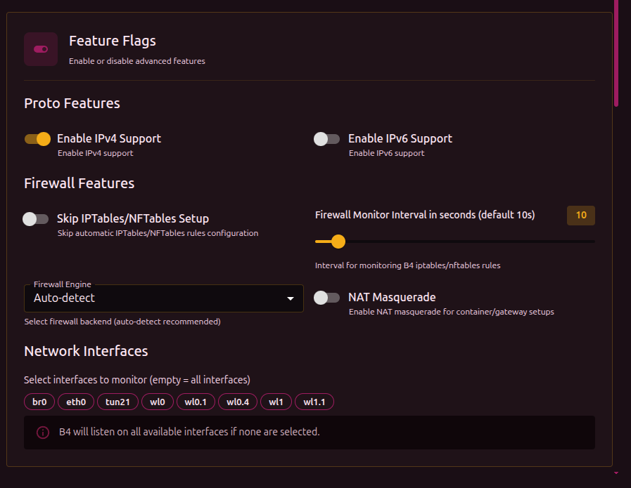Click the Feature Flags toggle icon
The width and height of the screenshot is (631, 488).
point(41,49)
